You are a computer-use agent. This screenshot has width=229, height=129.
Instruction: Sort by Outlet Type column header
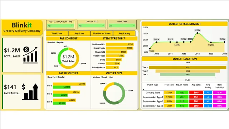[x=153, y=85]
